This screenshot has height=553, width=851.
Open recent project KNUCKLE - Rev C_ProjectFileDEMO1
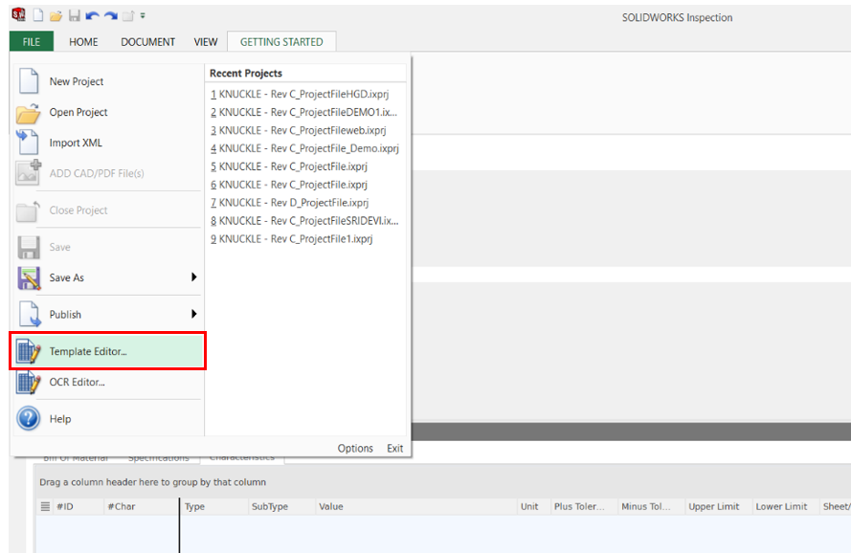(304, 112)
